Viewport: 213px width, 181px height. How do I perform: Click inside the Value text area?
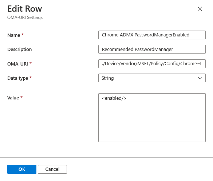152,118
